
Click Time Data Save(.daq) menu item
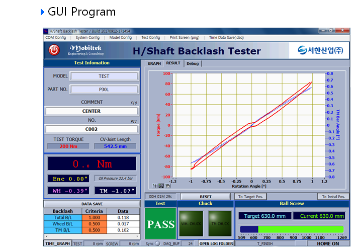coord(226,38)
